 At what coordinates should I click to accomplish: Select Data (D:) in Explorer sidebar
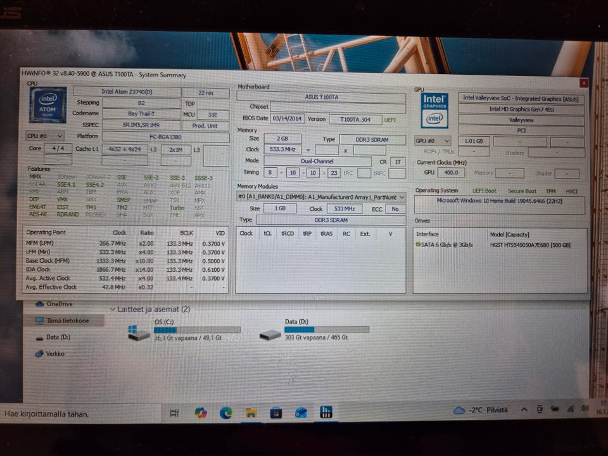point(53,338)
